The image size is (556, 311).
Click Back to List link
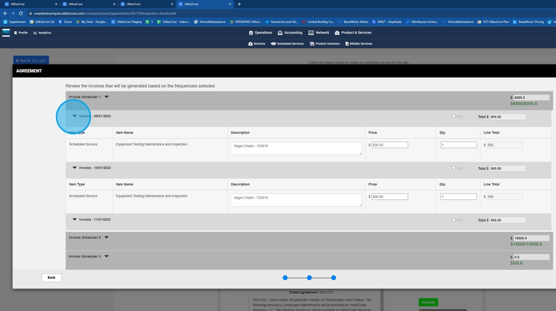click(x=31, y=60)
